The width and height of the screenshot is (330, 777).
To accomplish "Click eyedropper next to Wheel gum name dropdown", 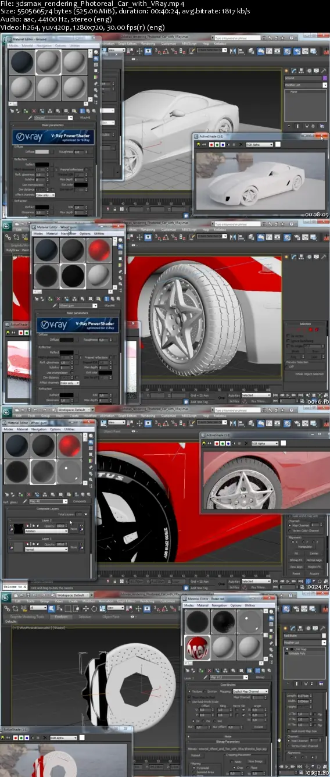I will point(55,304).
